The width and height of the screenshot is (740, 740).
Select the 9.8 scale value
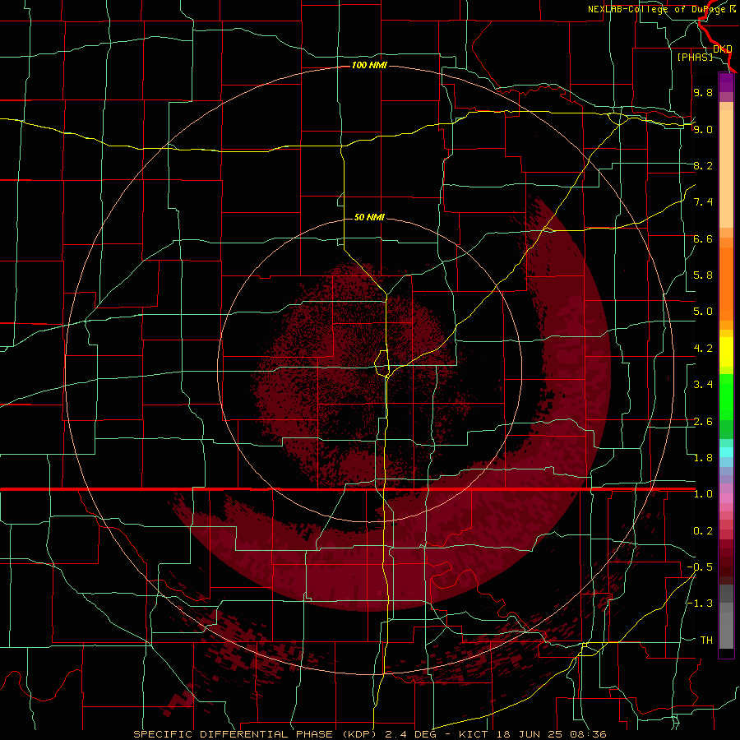(703, 92)
